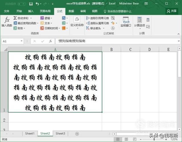Image resolution: width=182 pixels, height=142 pixels.
Task: Click the Insert Function fx ribbon button
Action: [7, 22]
